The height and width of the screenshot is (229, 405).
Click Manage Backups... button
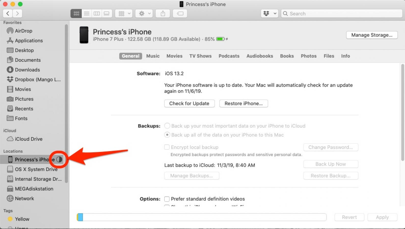tap(192, 176)
